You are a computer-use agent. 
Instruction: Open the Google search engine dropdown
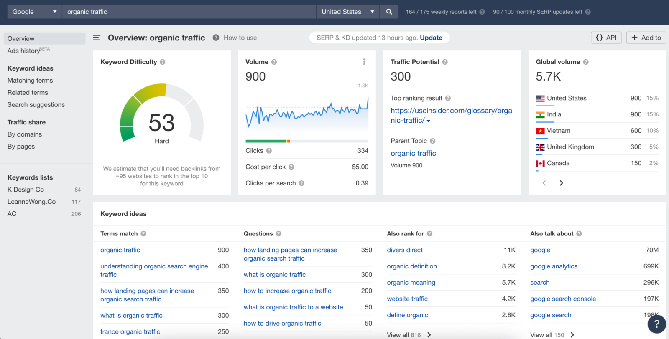point(35,12)
